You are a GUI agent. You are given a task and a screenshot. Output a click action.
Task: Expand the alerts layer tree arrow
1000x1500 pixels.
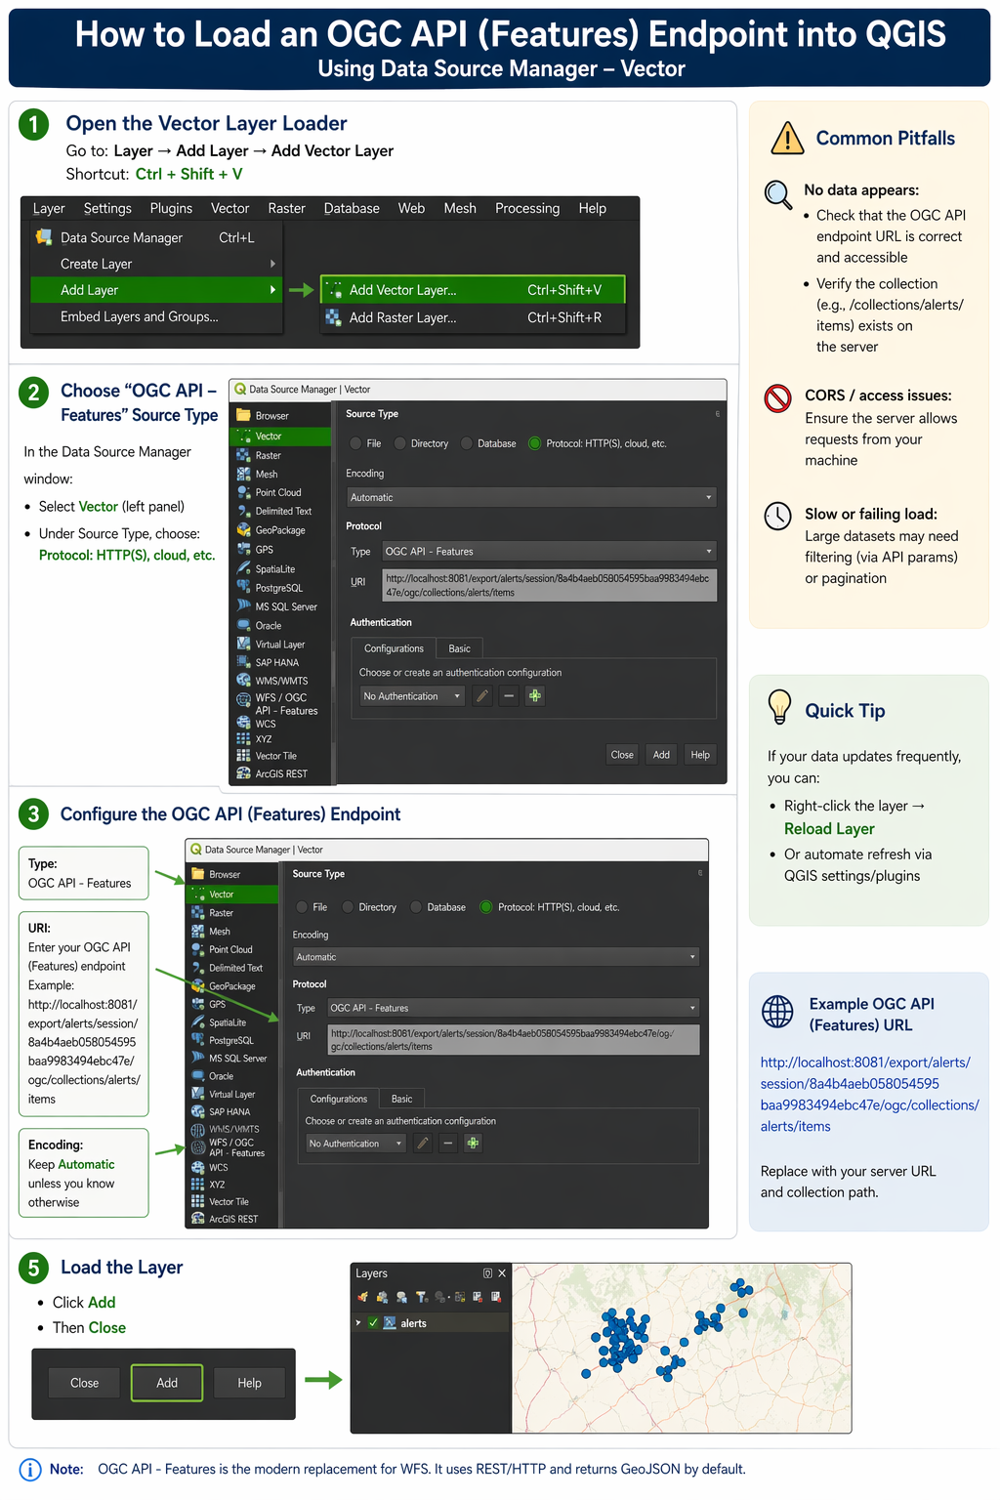pos(358,1323)
